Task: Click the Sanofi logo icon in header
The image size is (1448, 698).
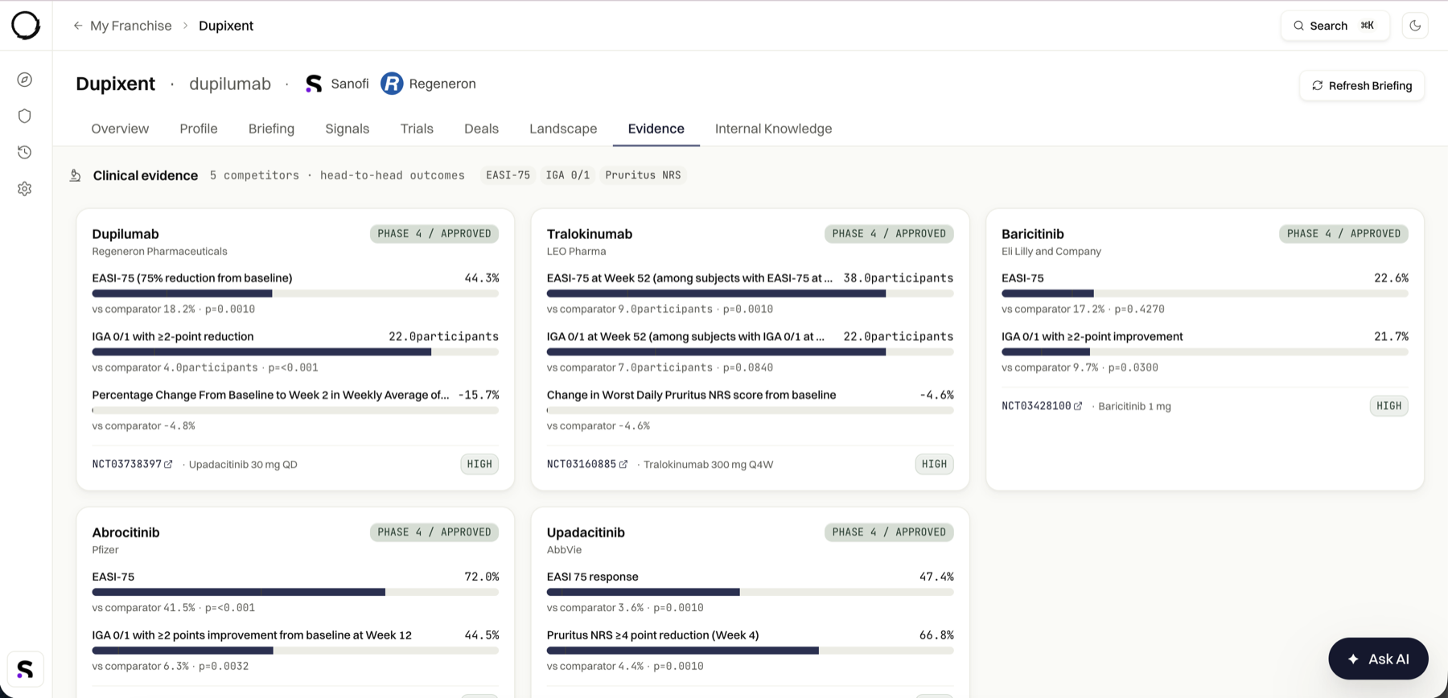Action: (314, 84)
